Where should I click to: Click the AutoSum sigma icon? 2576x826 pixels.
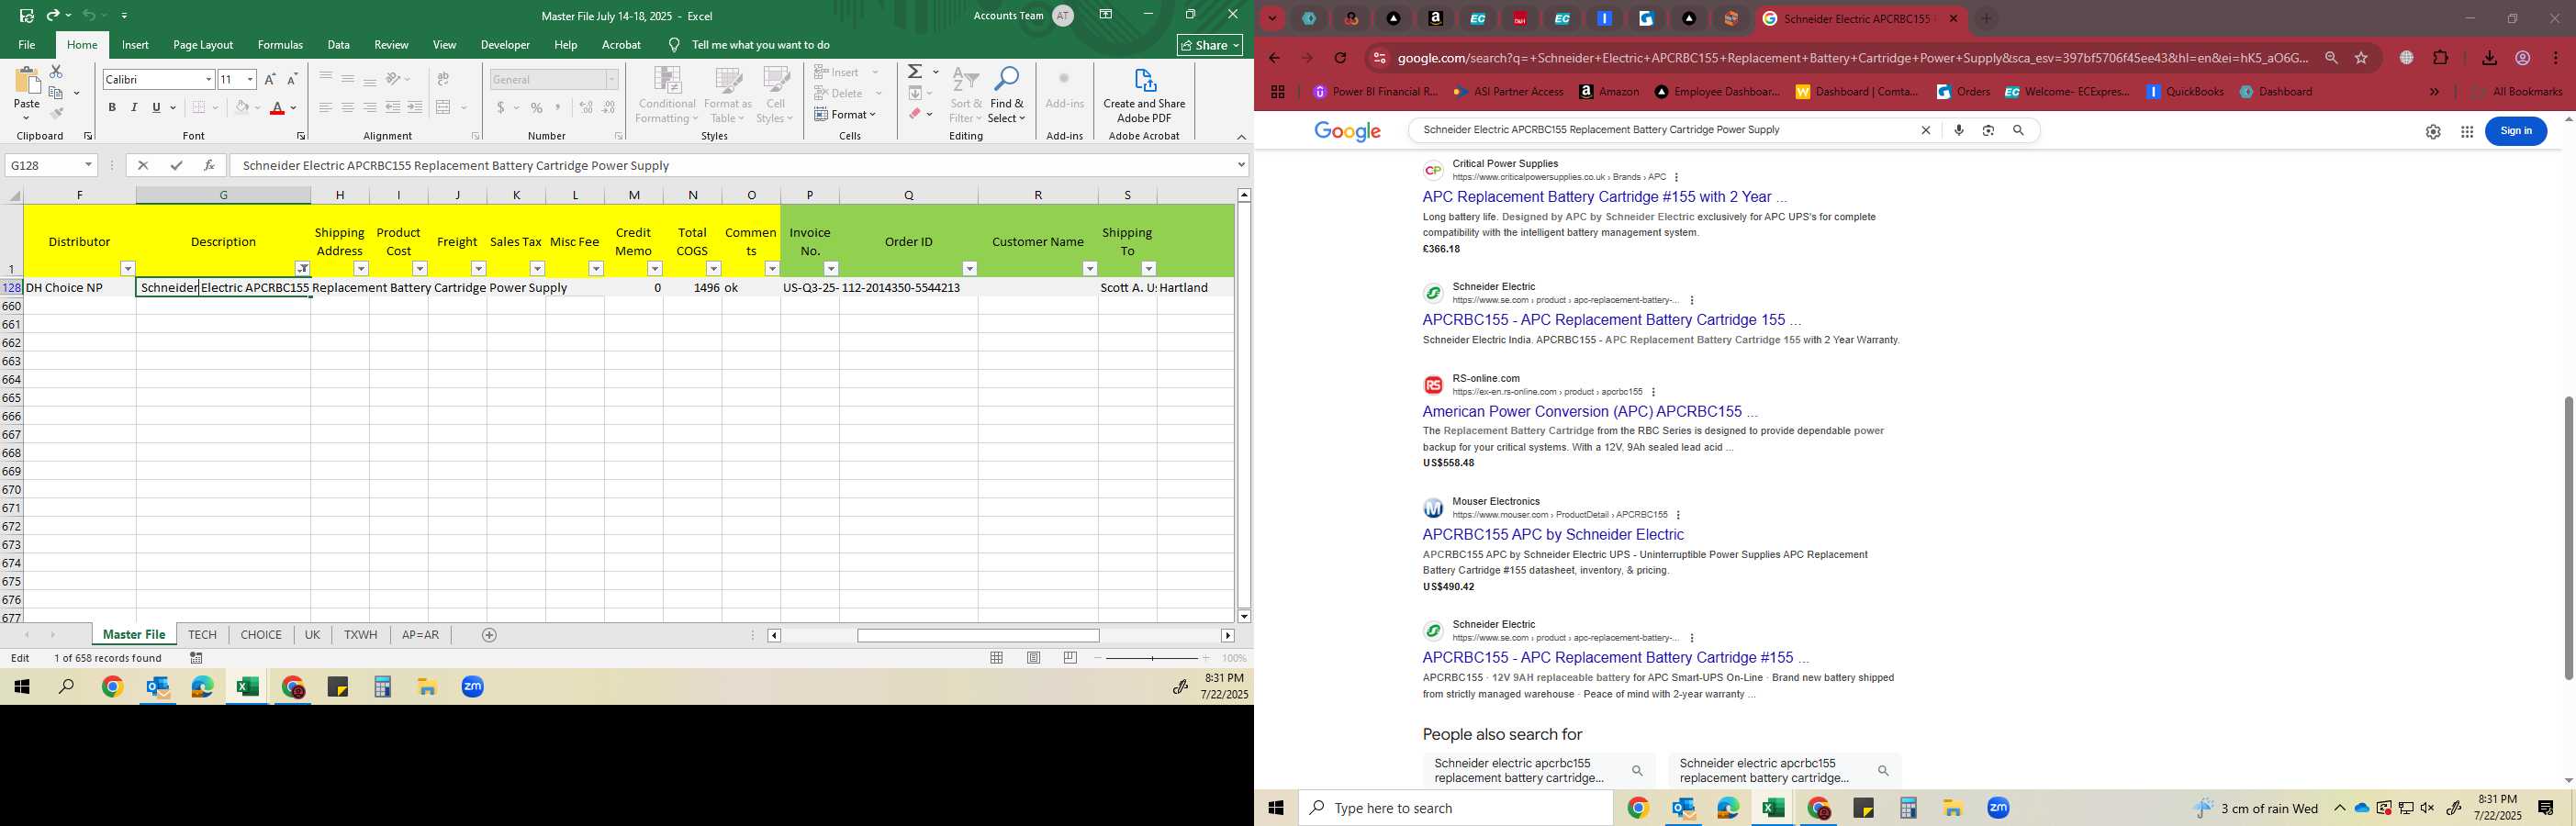coord(915,72)
